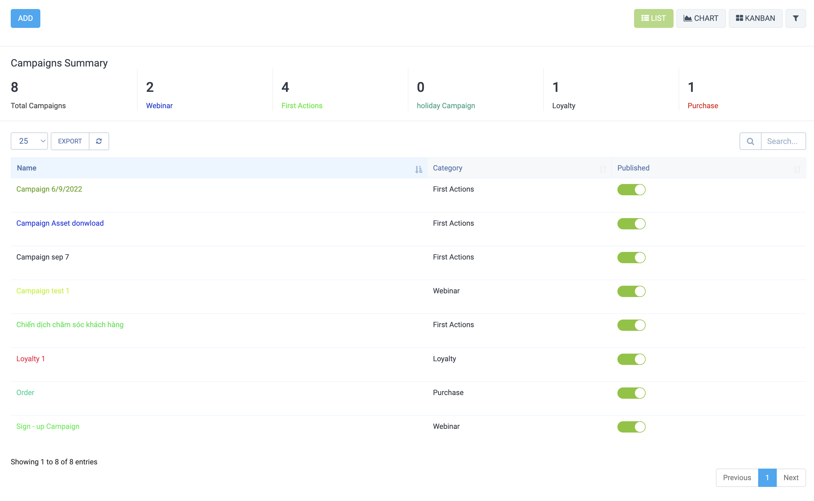Toggle published switch for Loyalty 1
Image resolution: width=814 pixels, height=501 pixels.
pyautogui.click(x=631, y=359)
